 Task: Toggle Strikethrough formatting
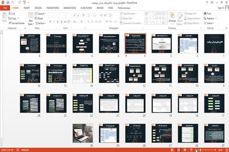(65, 22)
